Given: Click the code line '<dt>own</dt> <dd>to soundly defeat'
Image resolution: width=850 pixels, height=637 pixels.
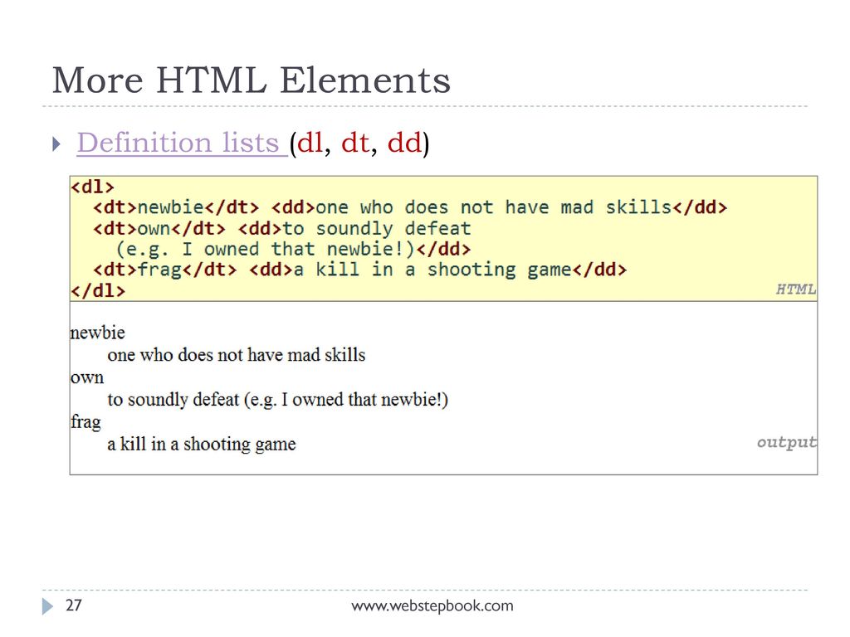Looking at the screenshot, I should [282, 229].
